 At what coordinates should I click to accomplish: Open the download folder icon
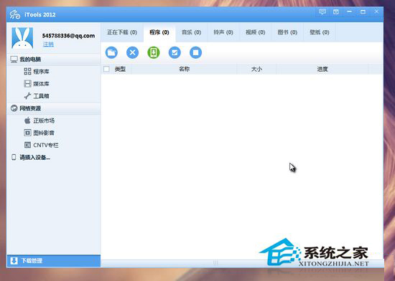[x=111, y=52]
